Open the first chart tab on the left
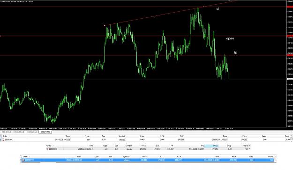This screenshot has height=170, width=293. point(7,132)
